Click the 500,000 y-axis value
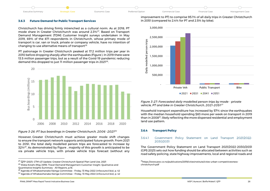The width and height of the screenshot is (270, 191). pyautogui.click(x=157, y=75)
